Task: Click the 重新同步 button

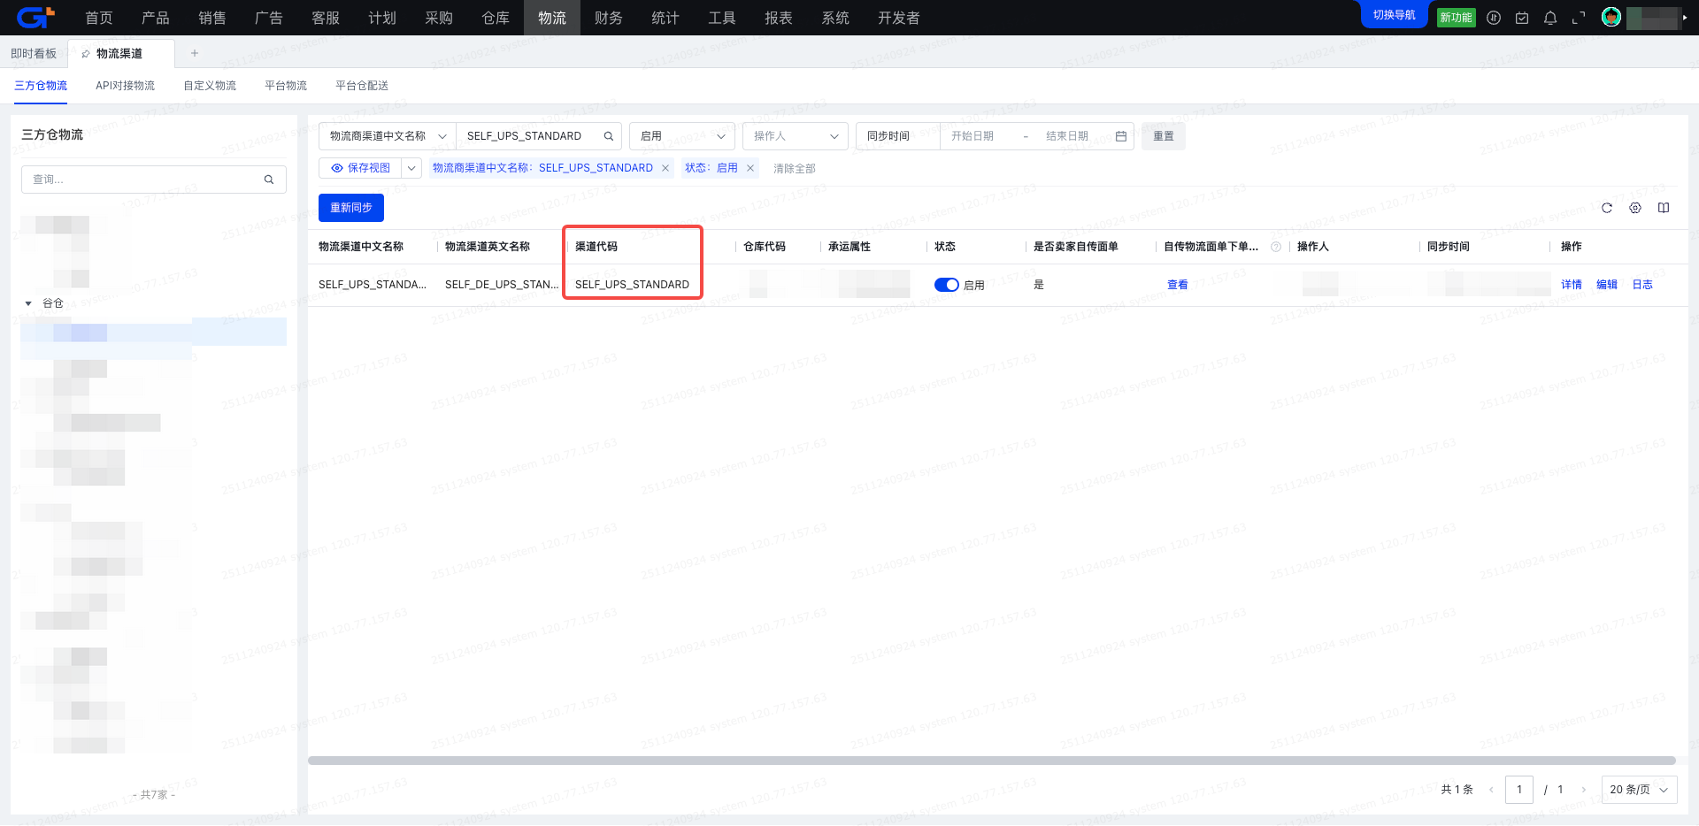Action: coord(351,208)
